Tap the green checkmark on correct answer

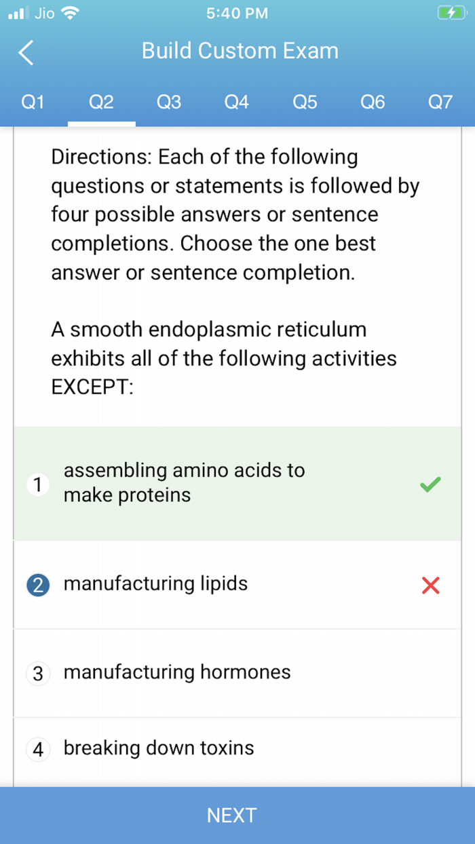point(430,484)
